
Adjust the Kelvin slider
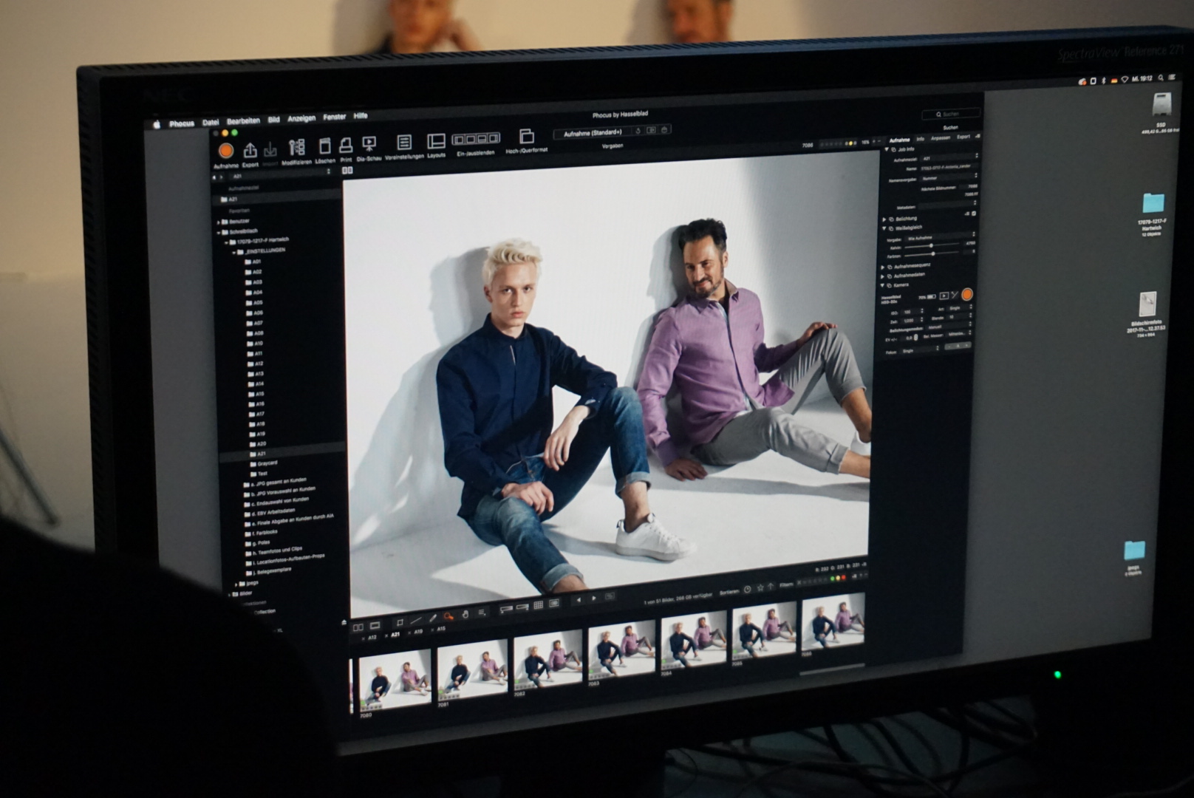(931, 245)
